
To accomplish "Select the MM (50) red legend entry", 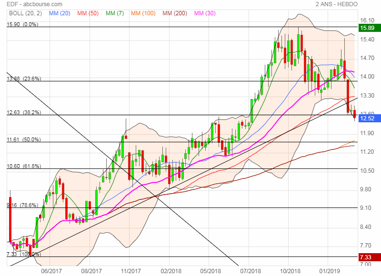I will click(88, 13).
